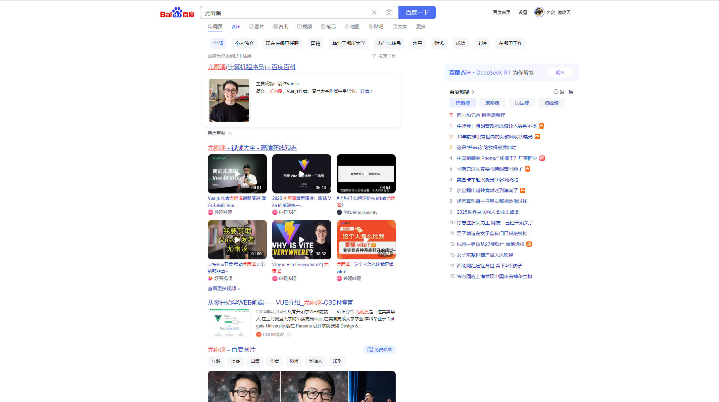Click the user avatar 名剑_倦收天

[x=539, y=12]
